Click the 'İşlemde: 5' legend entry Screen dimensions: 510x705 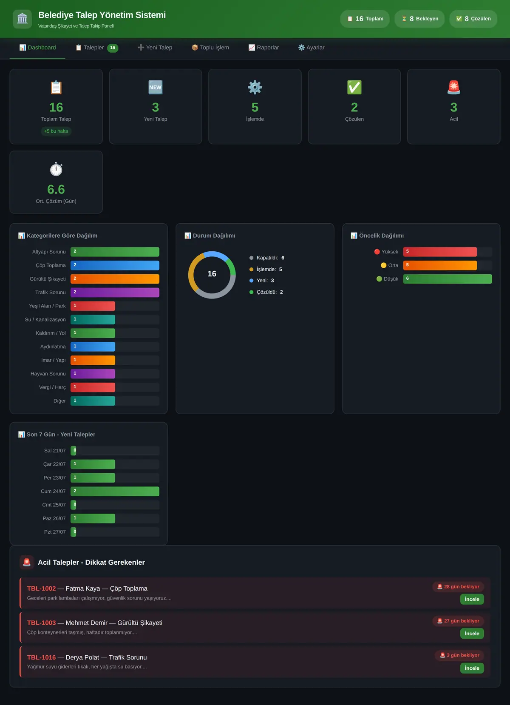click(266, 269)
